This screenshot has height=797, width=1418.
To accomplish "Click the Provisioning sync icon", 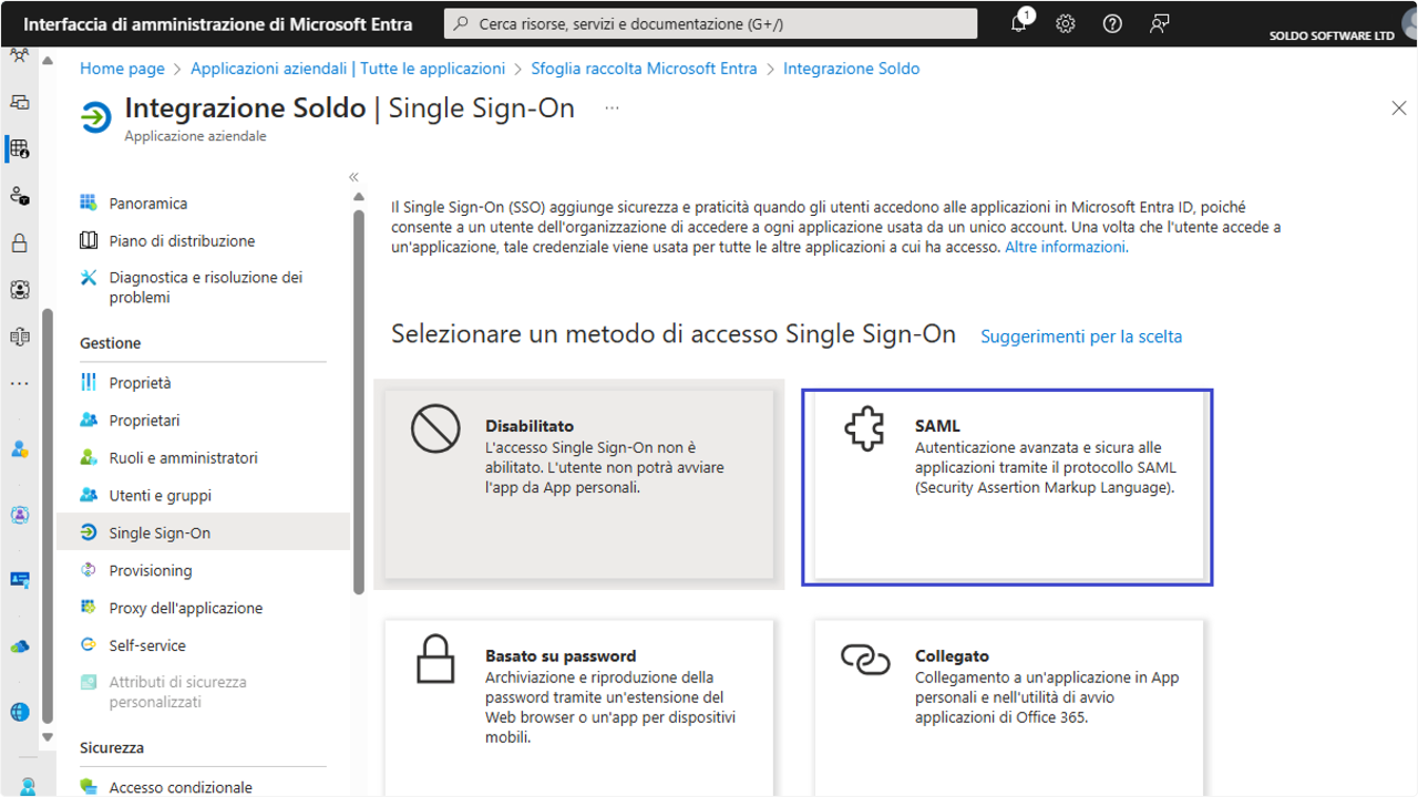I will [89, 570].
